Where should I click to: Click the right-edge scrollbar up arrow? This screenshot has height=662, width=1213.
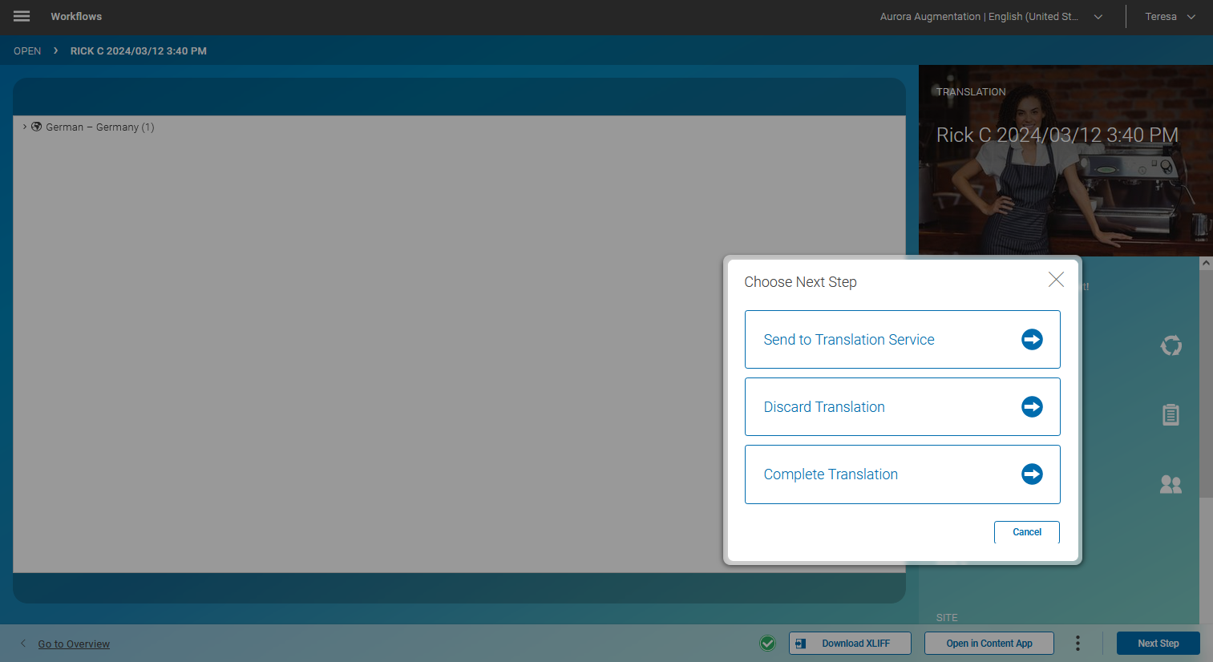tap(1206, 262)
